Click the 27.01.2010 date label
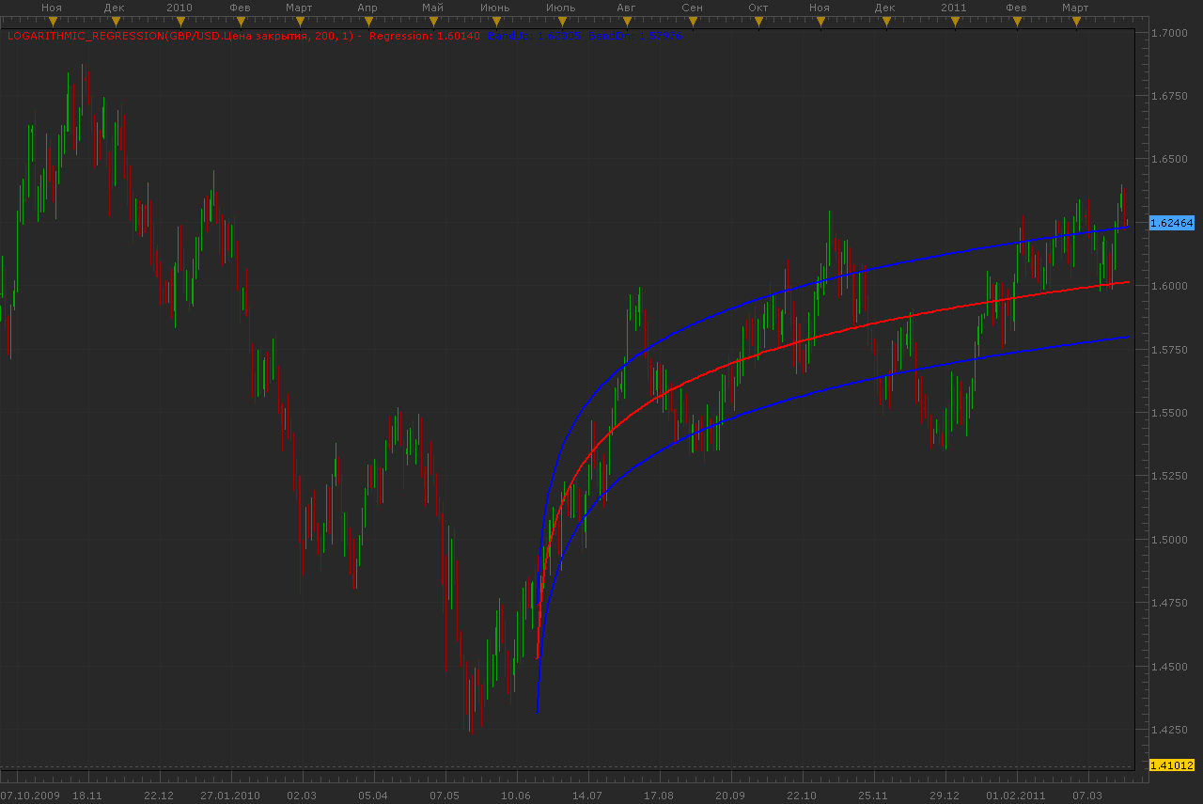Screen dimensions: 1203x804 [x=231, y=796]
